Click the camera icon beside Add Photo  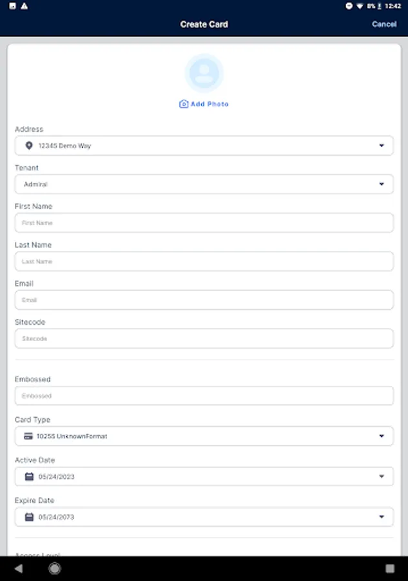tap(184, 104)
